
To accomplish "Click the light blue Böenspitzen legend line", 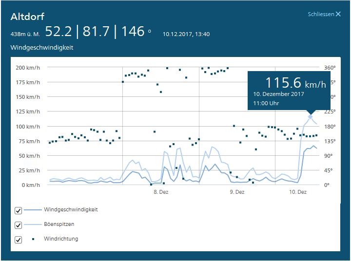I will [33, 224].
